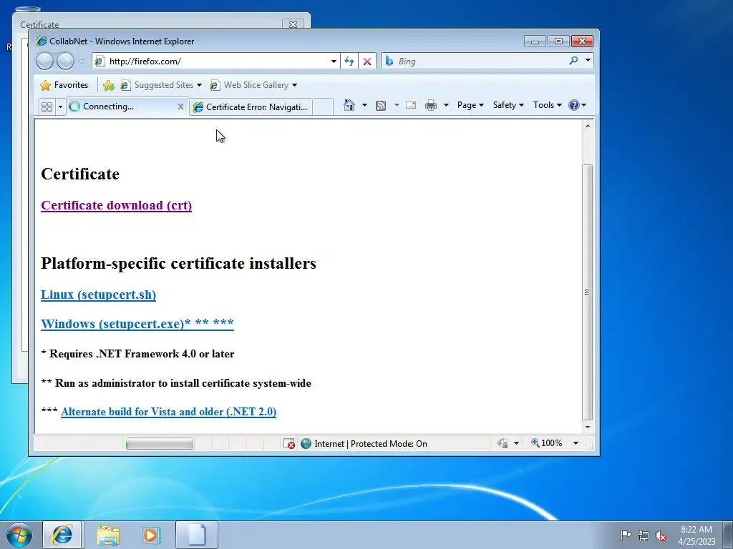Click the Action Center flag tray icon
This screenshot has height=549, width=733.
626,535
